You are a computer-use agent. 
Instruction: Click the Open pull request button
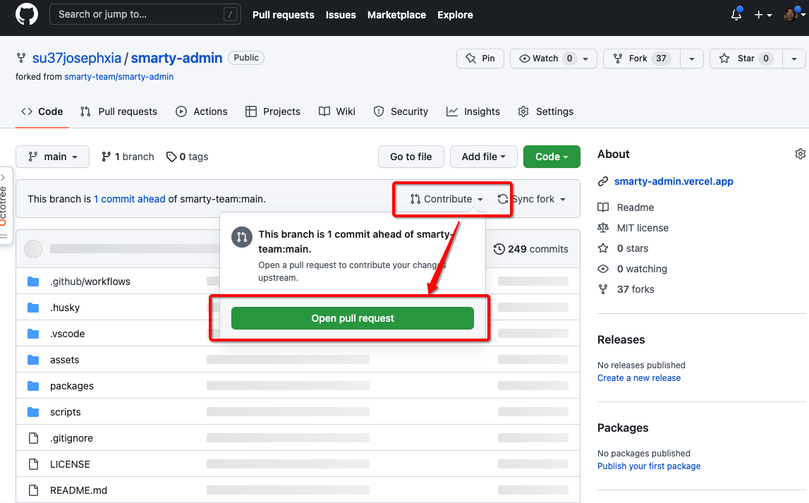(353, 318)
